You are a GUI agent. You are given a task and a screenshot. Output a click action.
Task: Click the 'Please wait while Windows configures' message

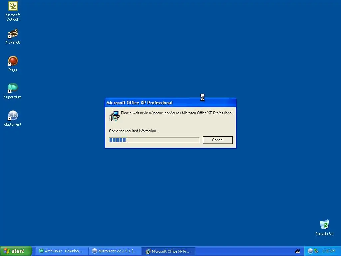[x=176, y=113]
